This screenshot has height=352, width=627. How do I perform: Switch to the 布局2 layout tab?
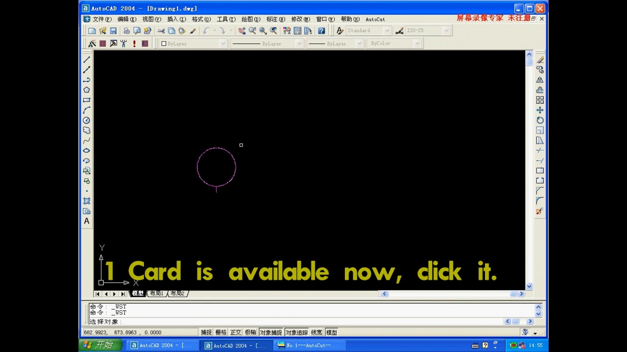pos(177,294)
